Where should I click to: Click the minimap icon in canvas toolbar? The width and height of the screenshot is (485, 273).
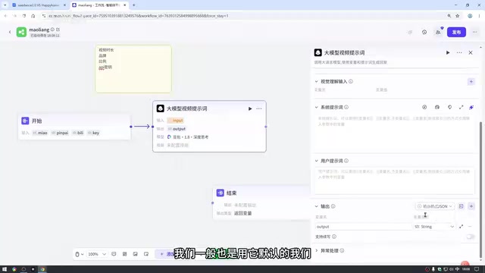pyautogui.click(x=146, y=255)
